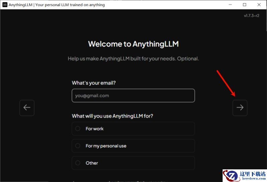Focus the you@gmail.com email field
This screenshot has width=267, height=182.
click(x=133, y=95)
